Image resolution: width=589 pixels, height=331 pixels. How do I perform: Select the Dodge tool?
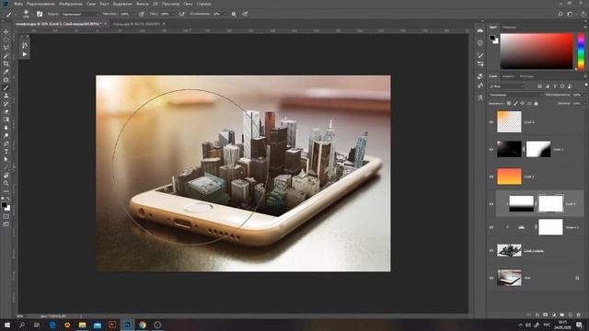pyautogui.click(x=6, y=135)
